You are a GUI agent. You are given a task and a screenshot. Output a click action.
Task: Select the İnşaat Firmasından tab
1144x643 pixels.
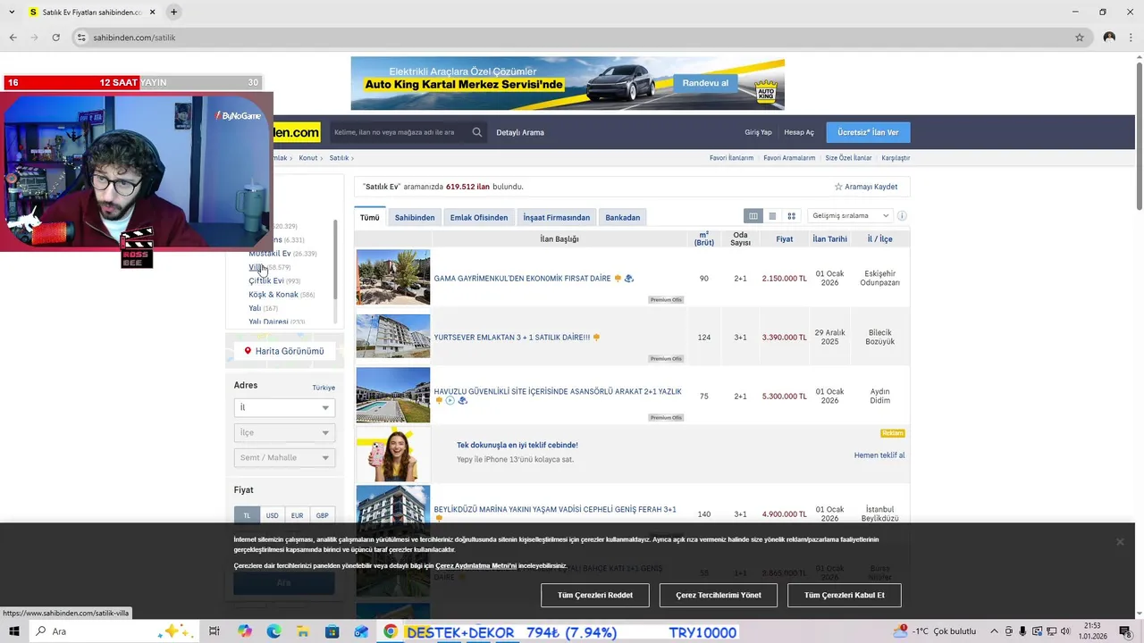point(557,217)
